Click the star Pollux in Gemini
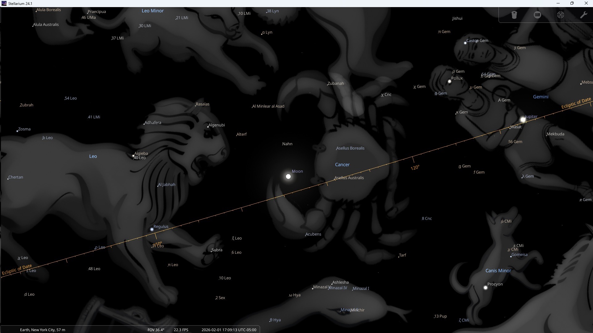This screenshot has height=333, width=593. [x=449, y=82]
